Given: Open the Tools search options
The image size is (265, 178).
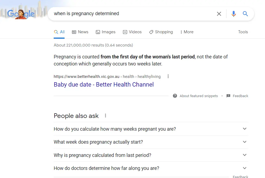Looking at the screenshot, I should click(243, 32).
